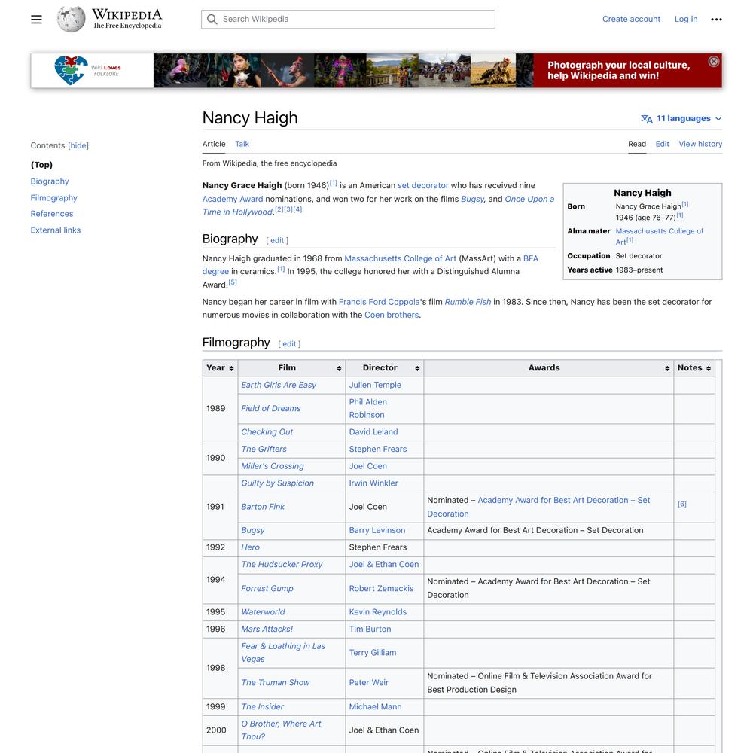The height and width of the screenshot is (753, 753).
Task: Open the set decorator link
Action: [423, 185]
